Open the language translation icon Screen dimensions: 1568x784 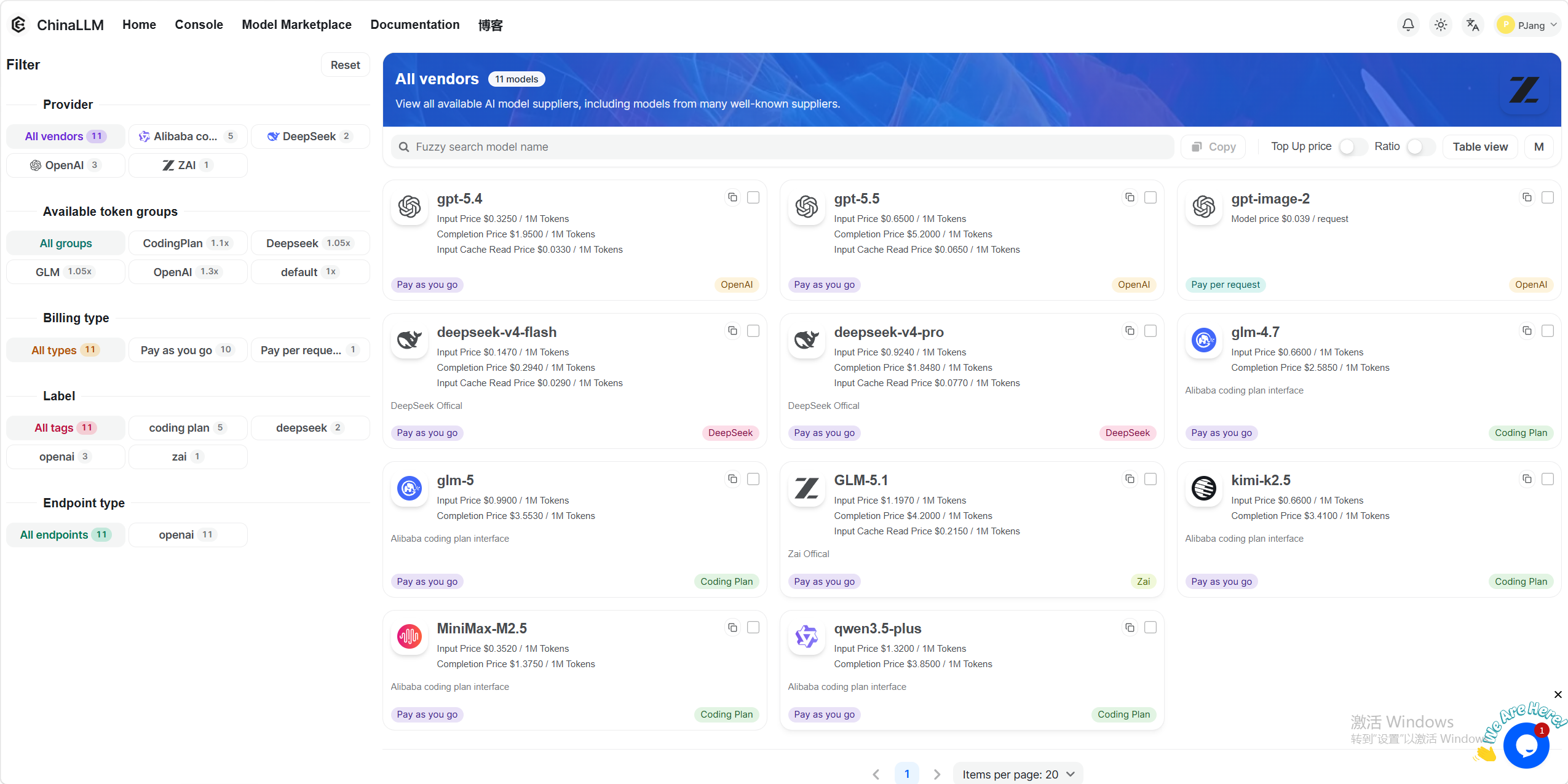[1473, 25]
